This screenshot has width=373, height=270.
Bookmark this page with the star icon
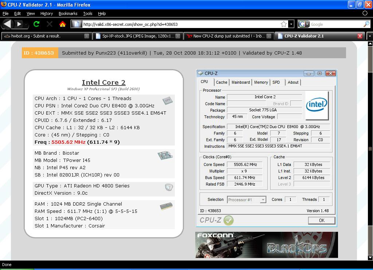point(283,24)
